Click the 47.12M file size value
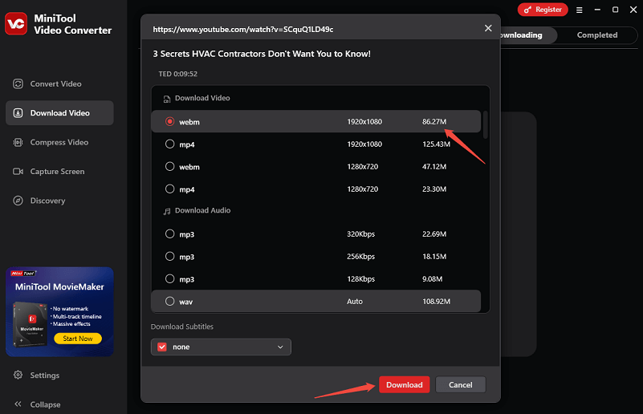 [433, 167]
